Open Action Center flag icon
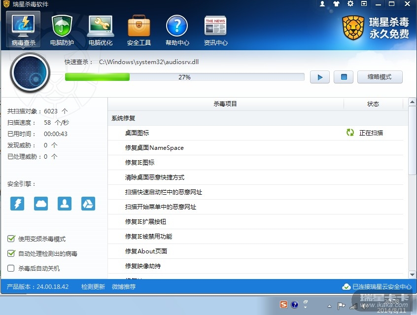The width and height of the screenshot is (417, 315). [341, 306]
